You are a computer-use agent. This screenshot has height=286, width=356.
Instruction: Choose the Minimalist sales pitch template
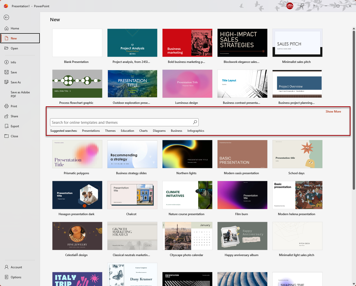[297, 43]
